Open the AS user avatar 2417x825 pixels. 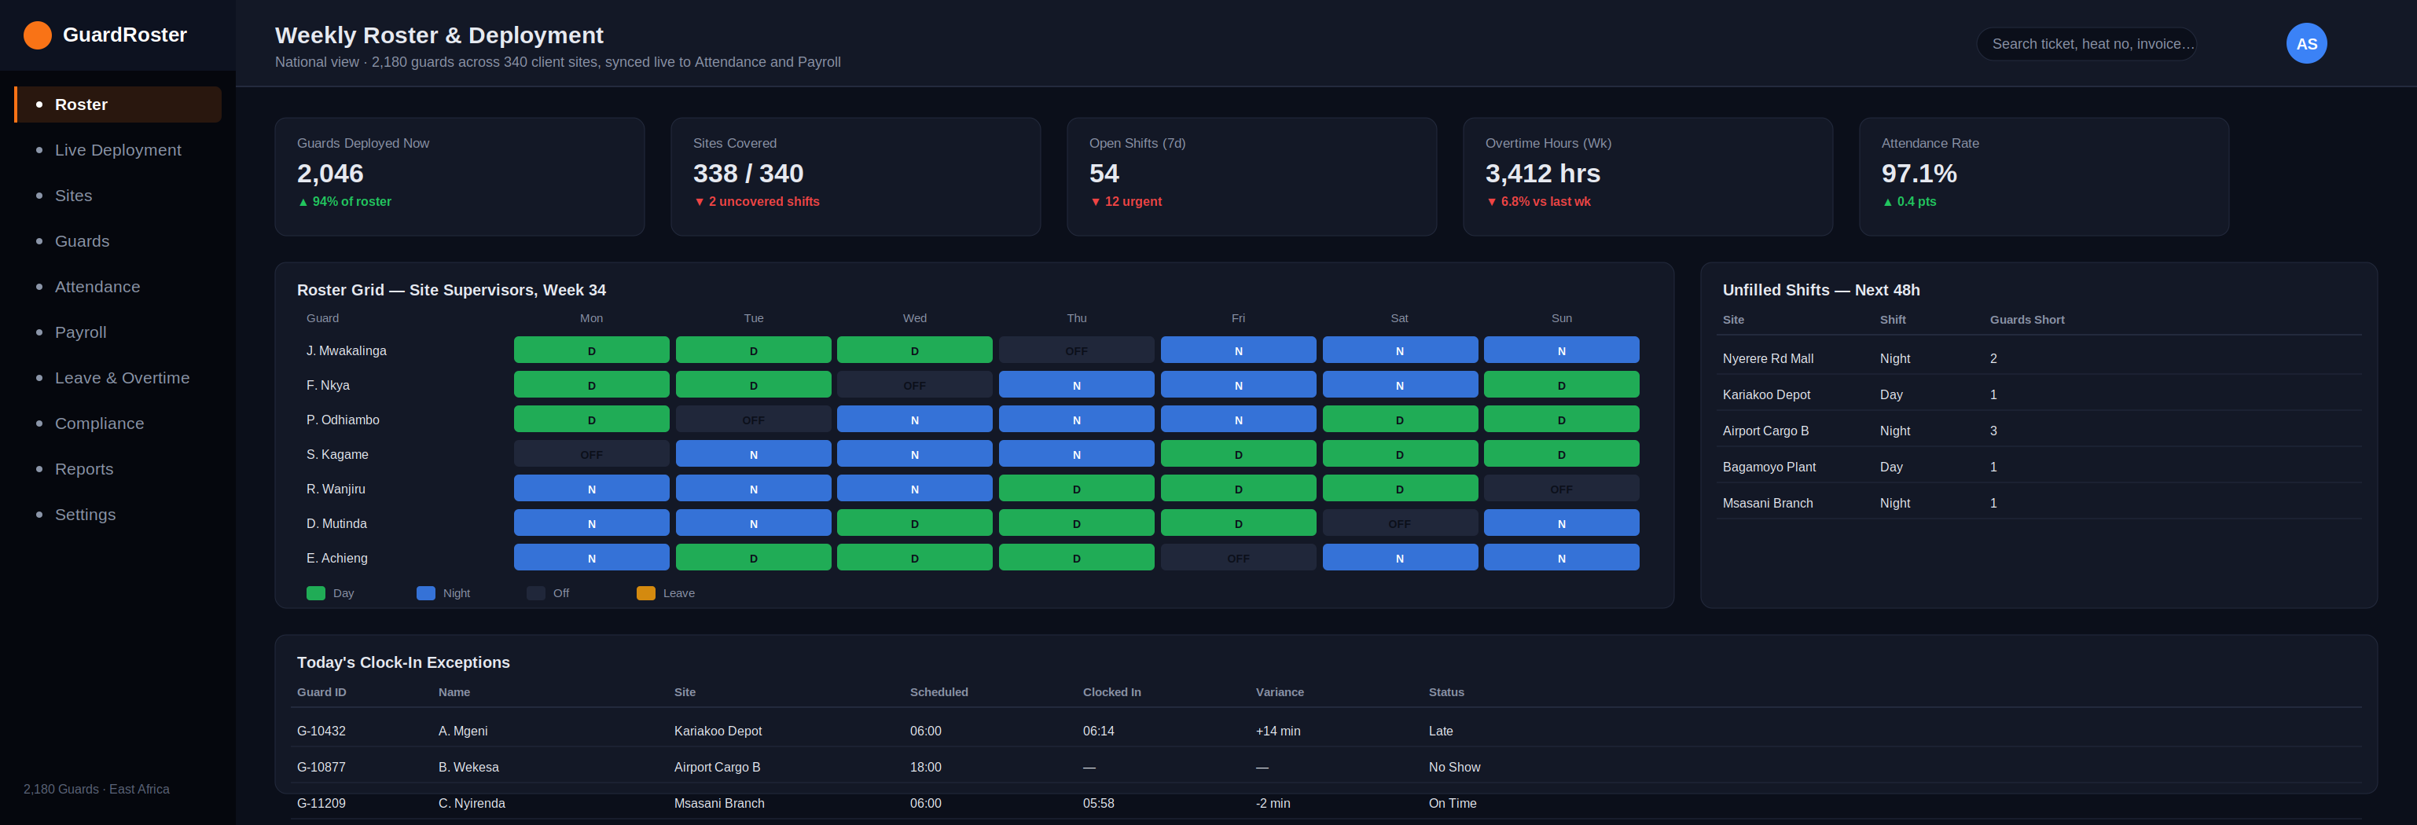2305,43
